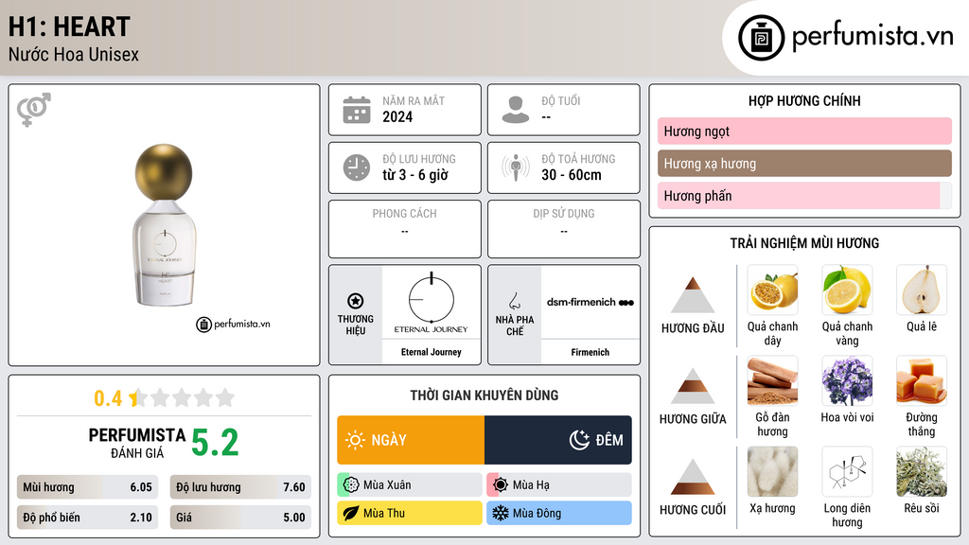Click the sun icon in Ngày bar

pos(356,440)
